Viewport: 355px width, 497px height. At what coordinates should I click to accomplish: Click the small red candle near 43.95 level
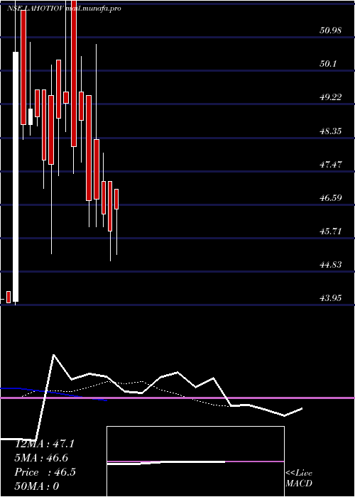pos(9,297)
